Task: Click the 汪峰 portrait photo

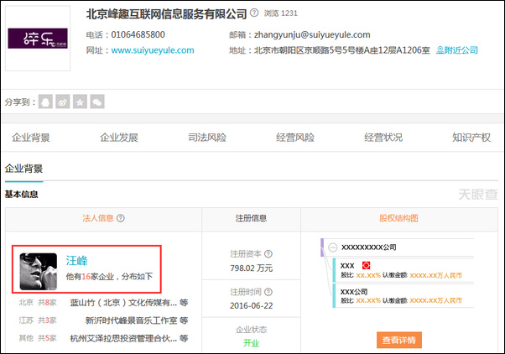Action: point(39,272)
